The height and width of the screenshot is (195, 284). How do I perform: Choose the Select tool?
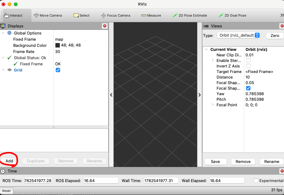82,15
